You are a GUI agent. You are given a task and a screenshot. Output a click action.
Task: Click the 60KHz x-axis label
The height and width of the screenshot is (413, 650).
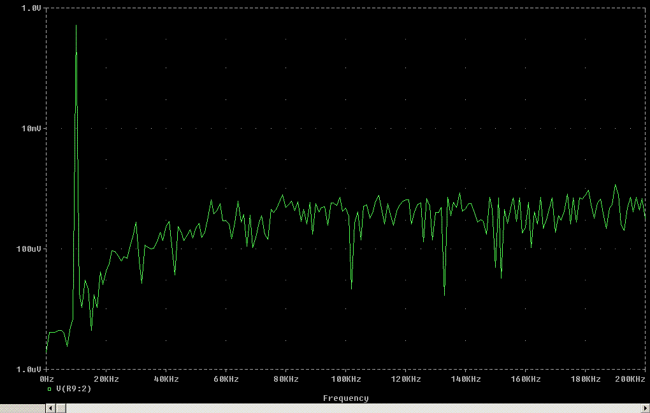pos(226,379)
